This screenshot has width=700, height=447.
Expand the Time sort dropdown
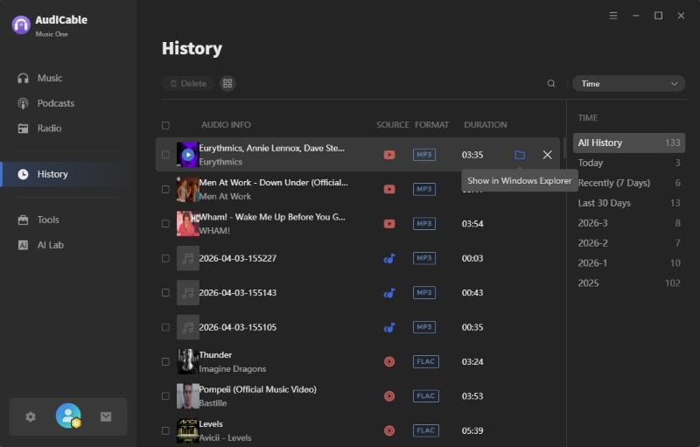pos(628,83)
